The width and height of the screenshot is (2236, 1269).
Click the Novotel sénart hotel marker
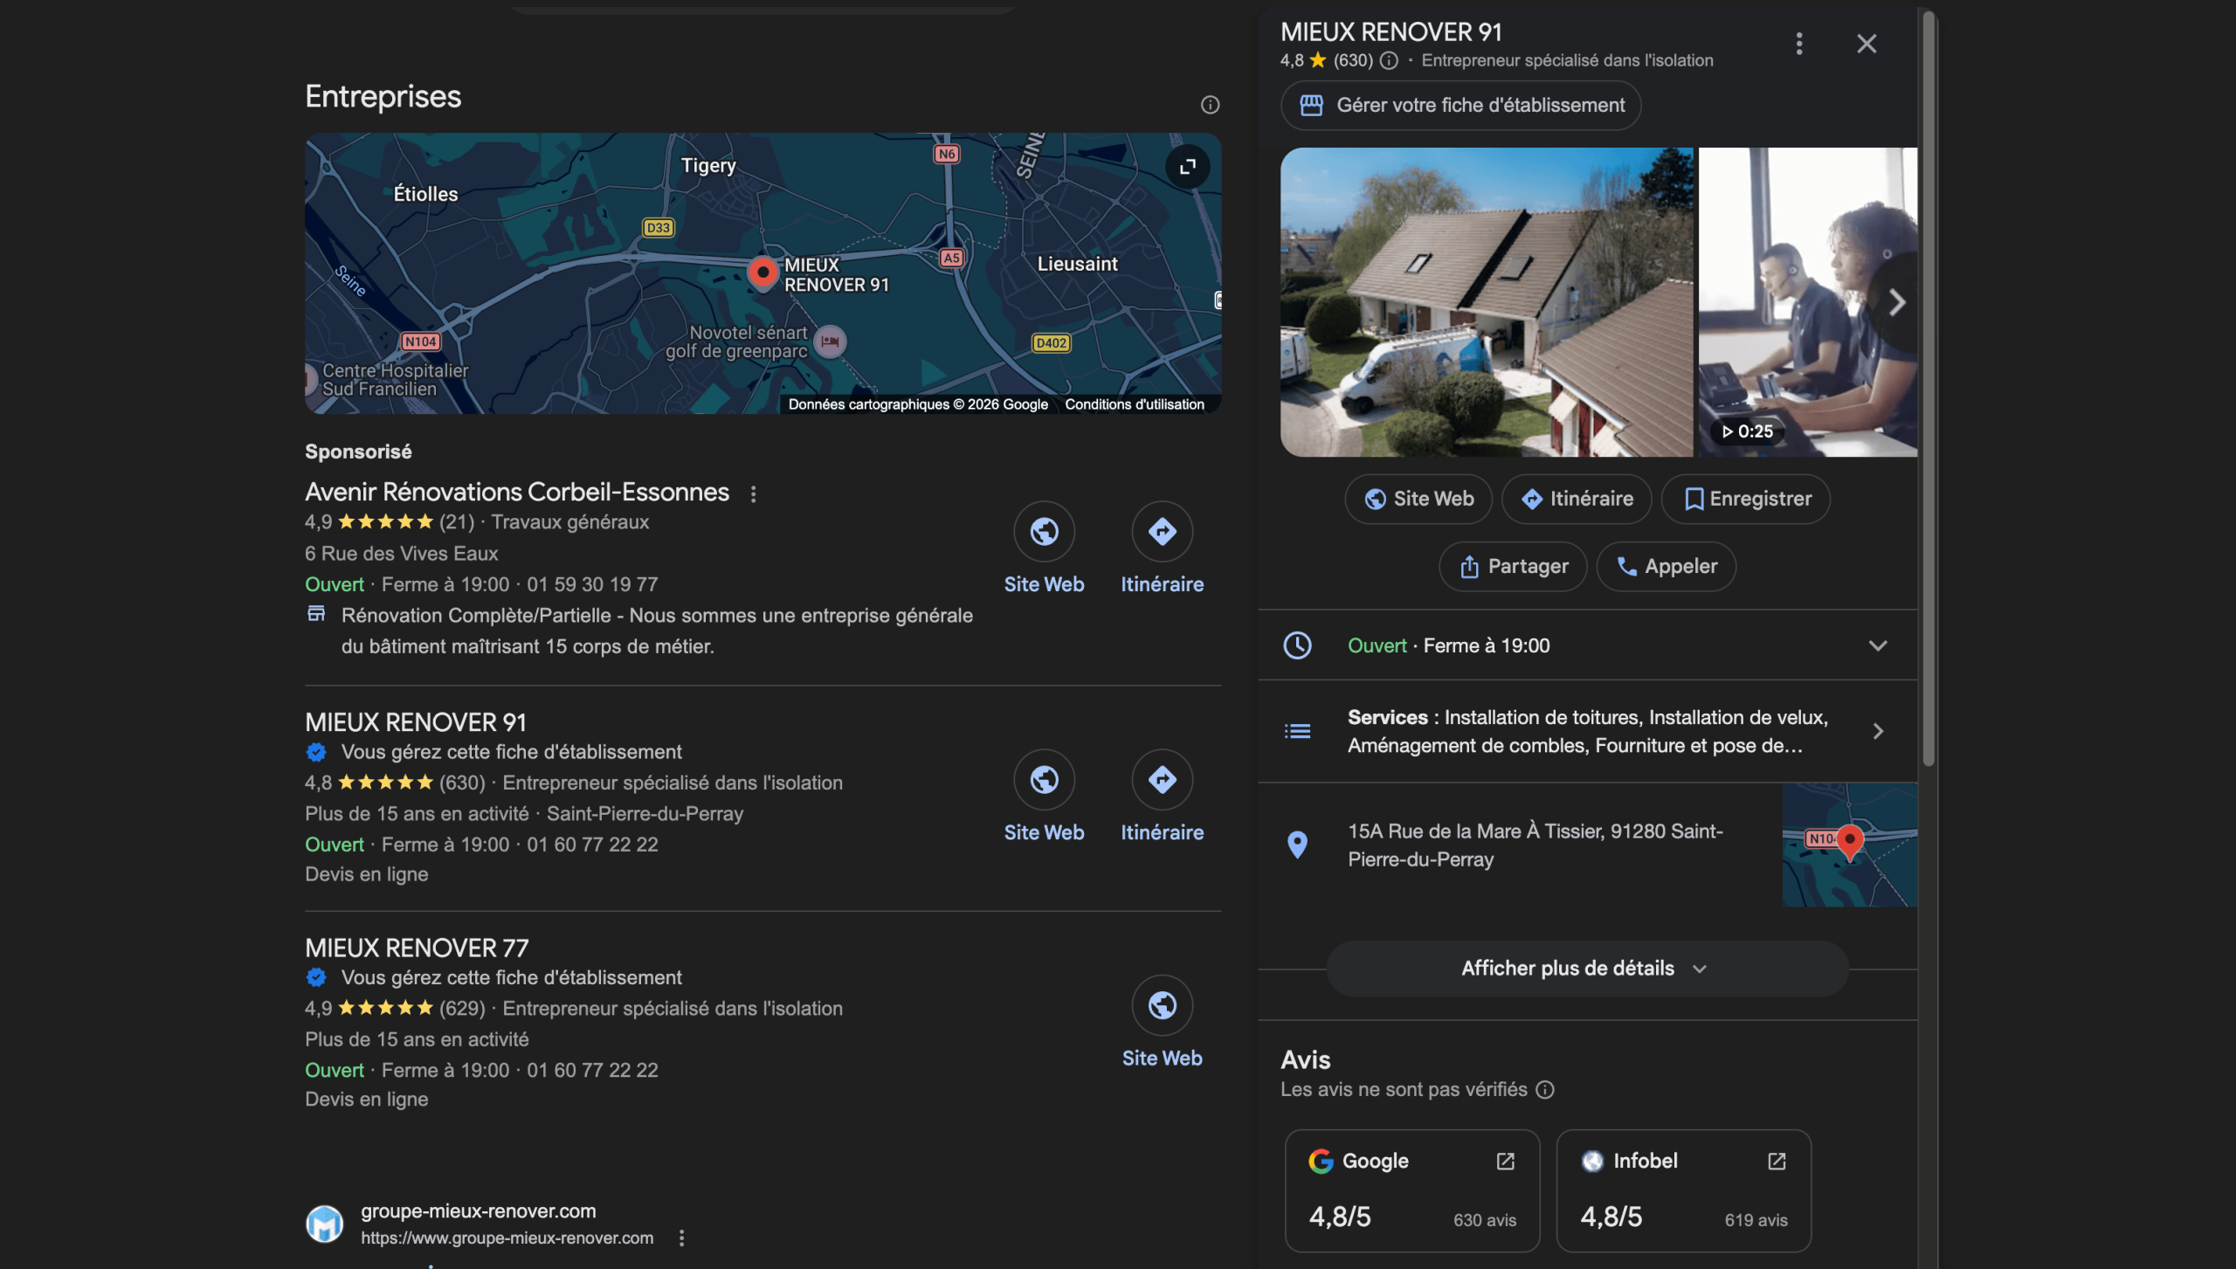pos(830,341)
